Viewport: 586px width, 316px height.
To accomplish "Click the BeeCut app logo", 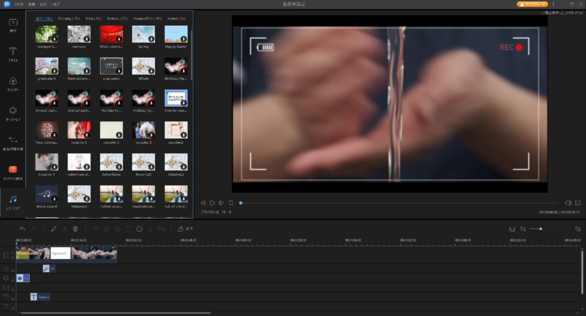I will coord(7,4).
